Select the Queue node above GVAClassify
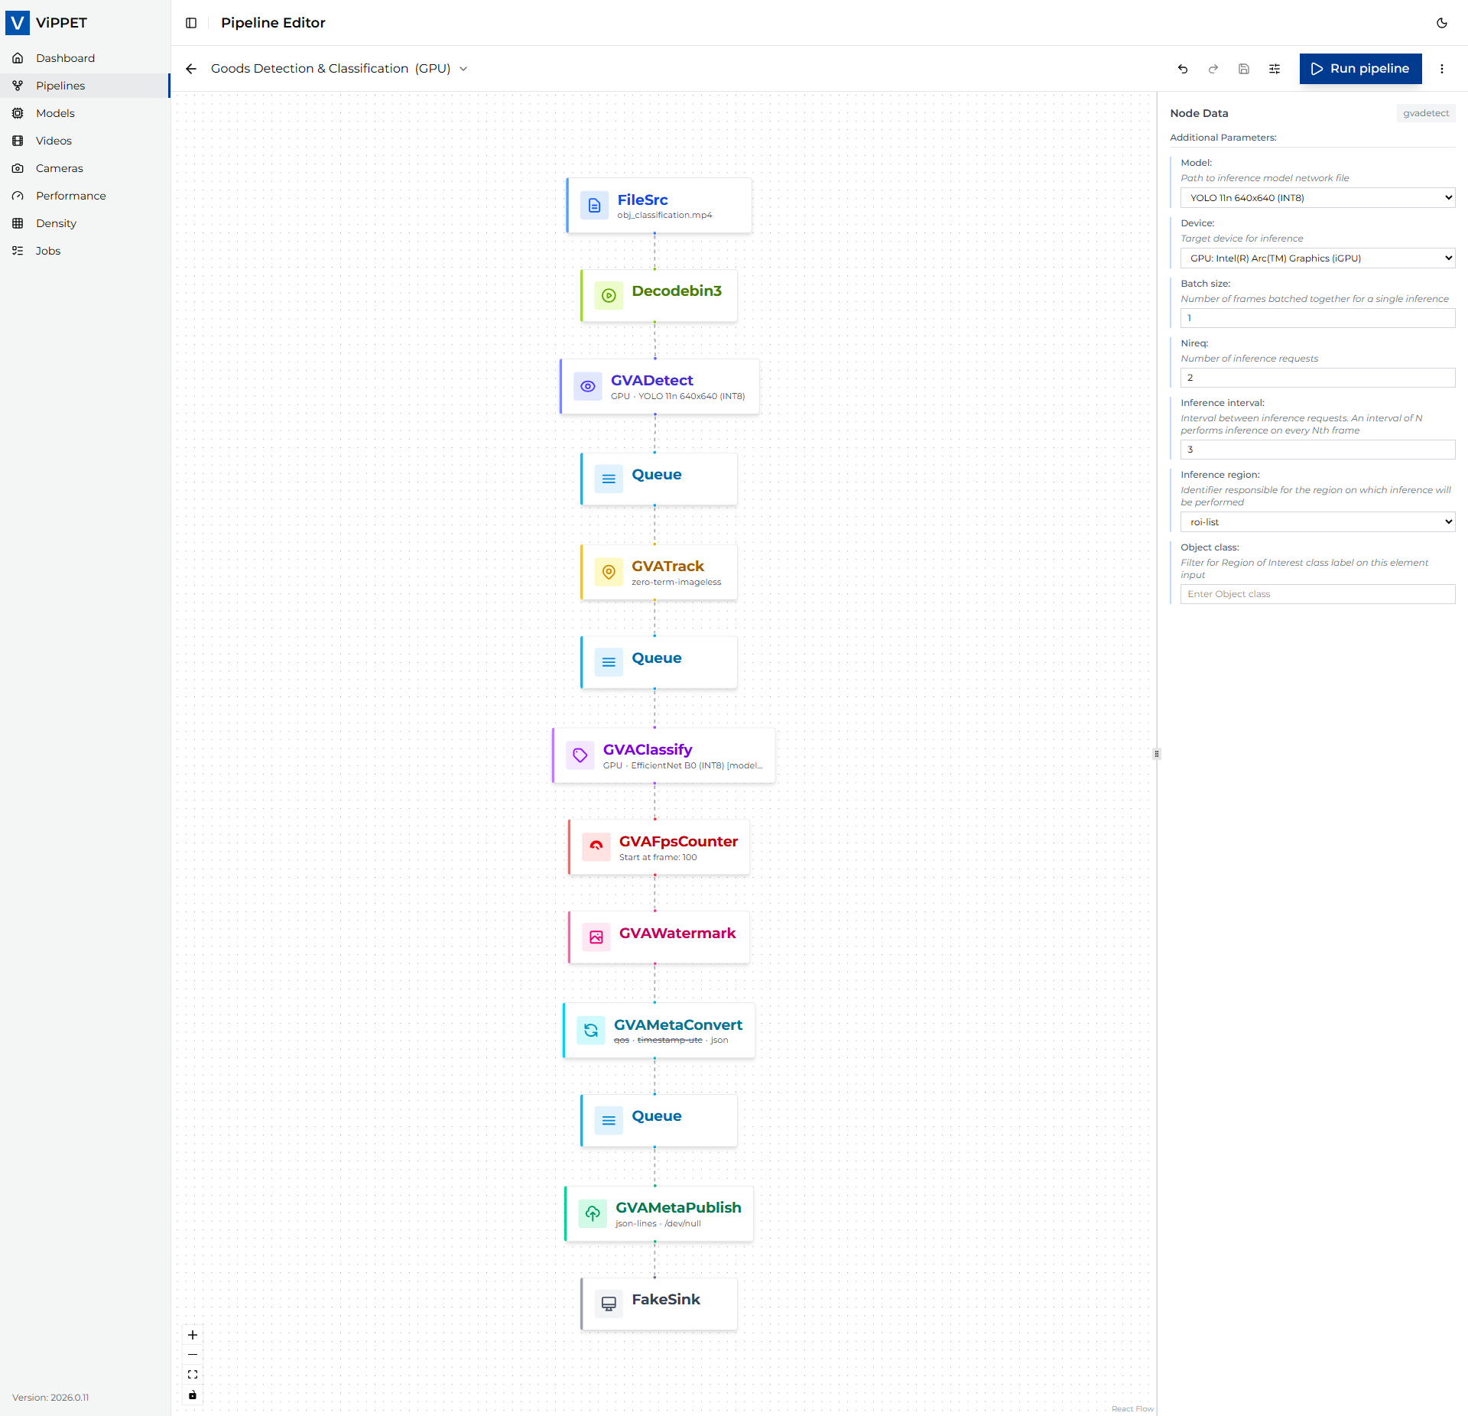The width and height of the screenshot is (1468, 1416). coord(659,662)
